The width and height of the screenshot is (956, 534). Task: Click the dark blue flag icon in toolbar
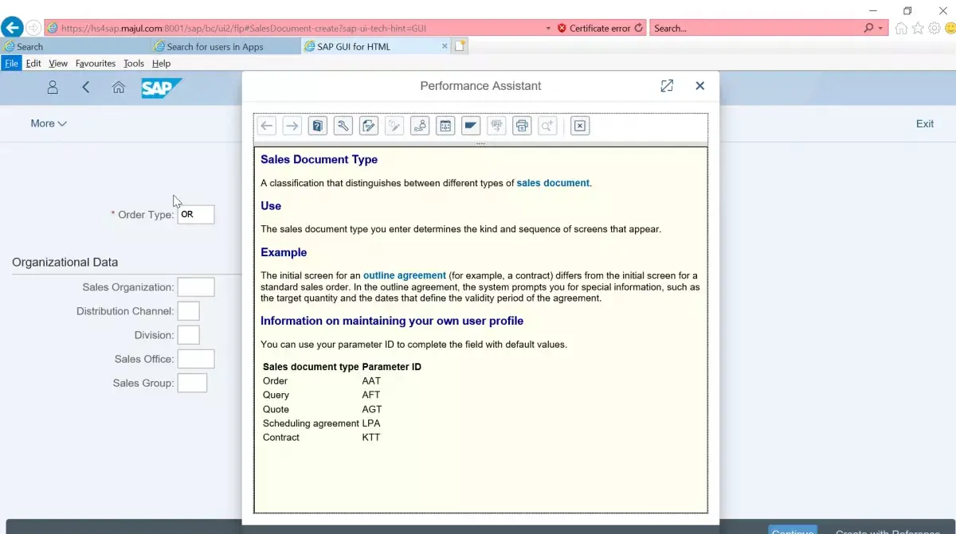(x=471, y=126)
